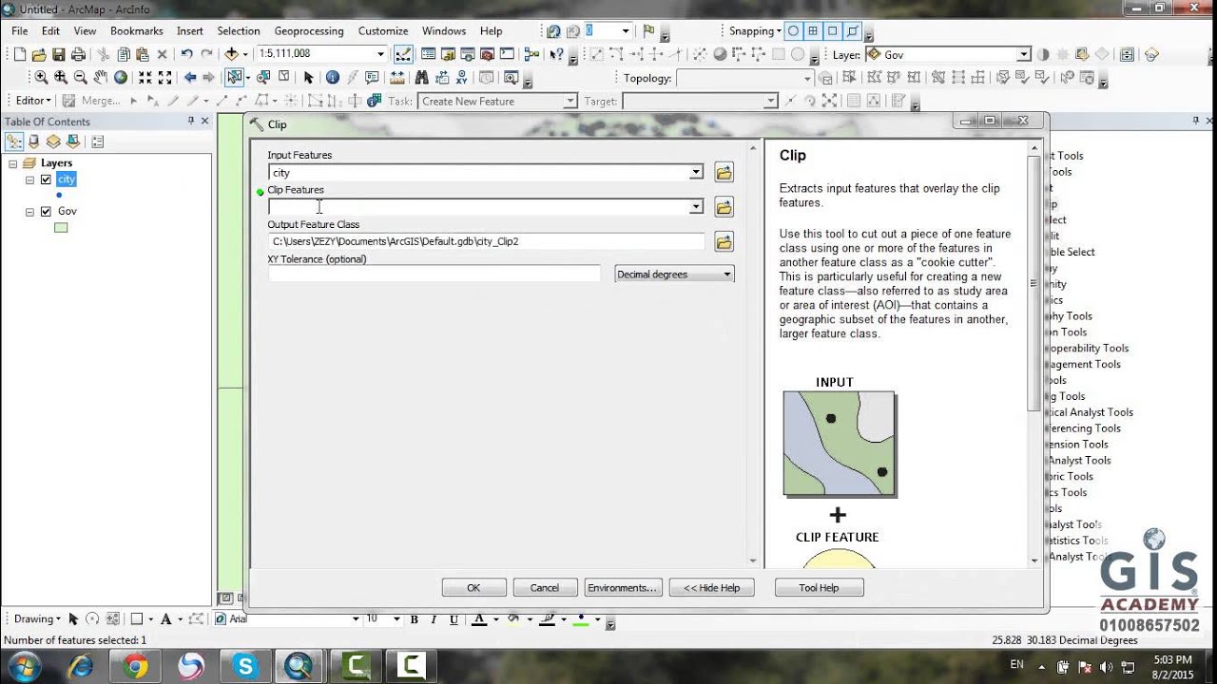
Task: Toggle Point Snapping in Snapping toolbar
Action: pyautogui.click(x=794, y=30)
